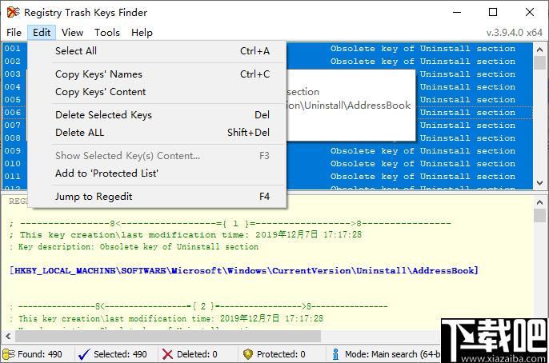Select the HKEY_LOCAL_MACHINE AddressBook key path text
Viewport: 549px width, 363px height.
pos(244,271)
